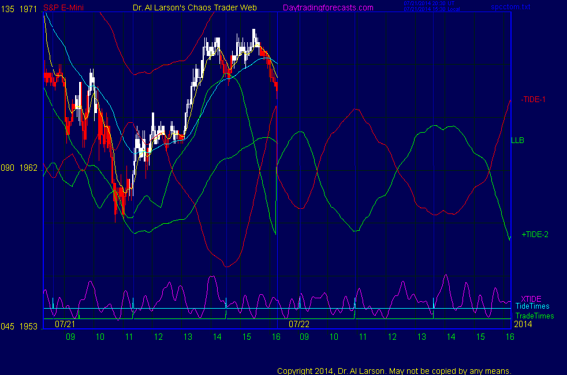Click the '12' hour label in 07/21 session
Image resolution: width=567 pixels, height=375 pixels.
[x=158, y=337]
